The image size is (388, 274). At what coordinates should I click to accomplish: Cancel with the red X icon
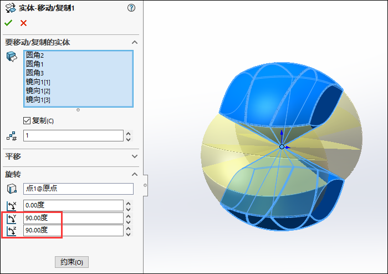pyautogui.click(x=23, y=23)
